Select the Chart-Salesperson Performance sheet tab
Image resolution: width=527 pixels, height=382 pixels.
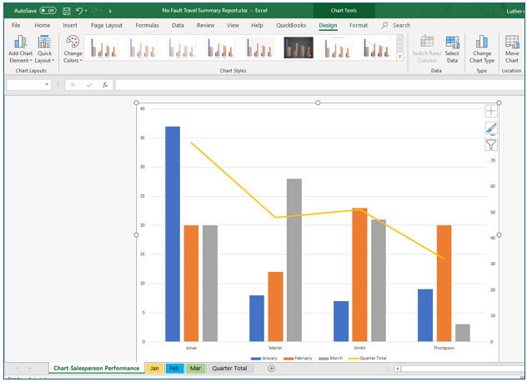pyautogui.click(x=97, y=368)
